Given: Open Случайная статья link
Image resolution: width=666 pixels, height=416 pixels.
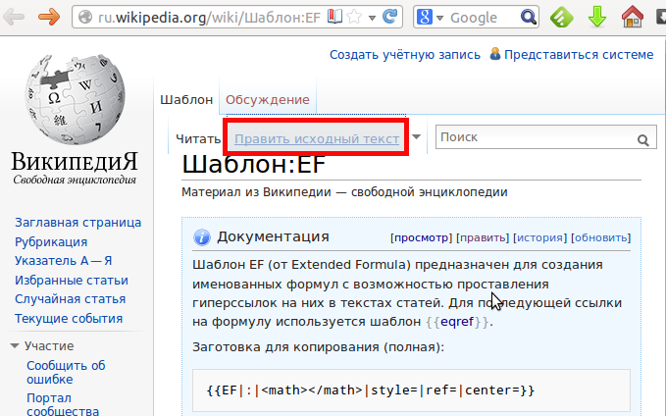Looking at the screenshot, I should pyautogui.click(x=70, y=299).
